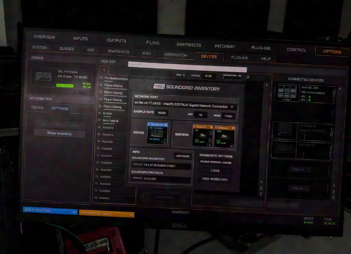
Task: Open the OPTIONS page
Action: 332,52
